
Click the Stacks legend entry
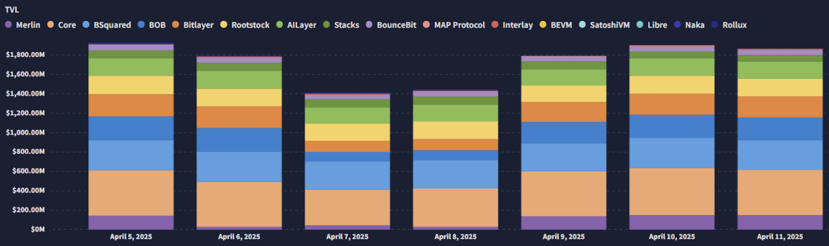tap(341, 25)
